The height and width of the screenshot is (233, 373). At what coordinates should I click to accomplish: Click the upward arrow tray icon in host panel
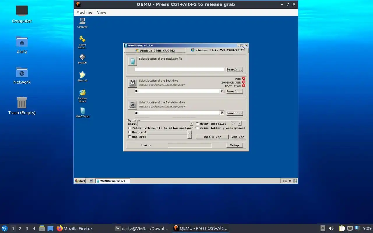tap(323, 228)
